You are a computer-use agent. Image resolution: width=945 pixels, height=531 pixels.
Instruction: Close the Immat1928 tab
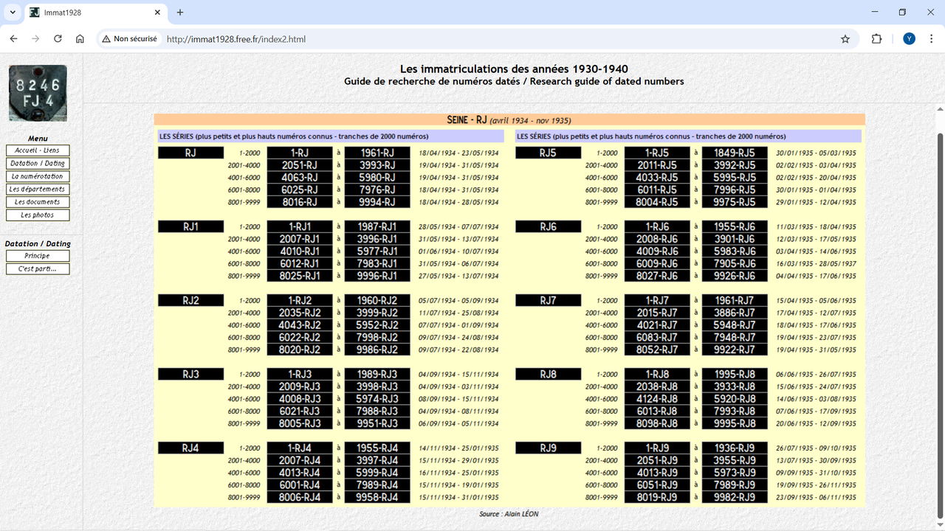click(157, 13)
